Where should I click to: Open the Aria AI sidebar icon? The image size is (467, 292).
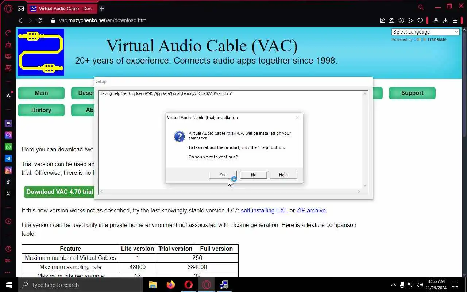point(8,96)
